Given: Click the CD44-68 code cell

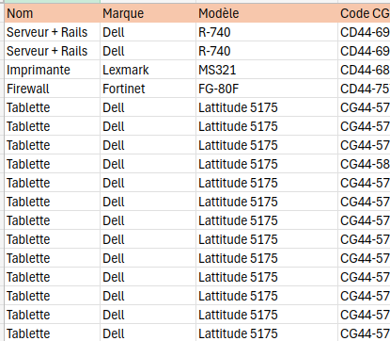Looking at the screenshot, I should pyautogui.click(x=364, y=70).
